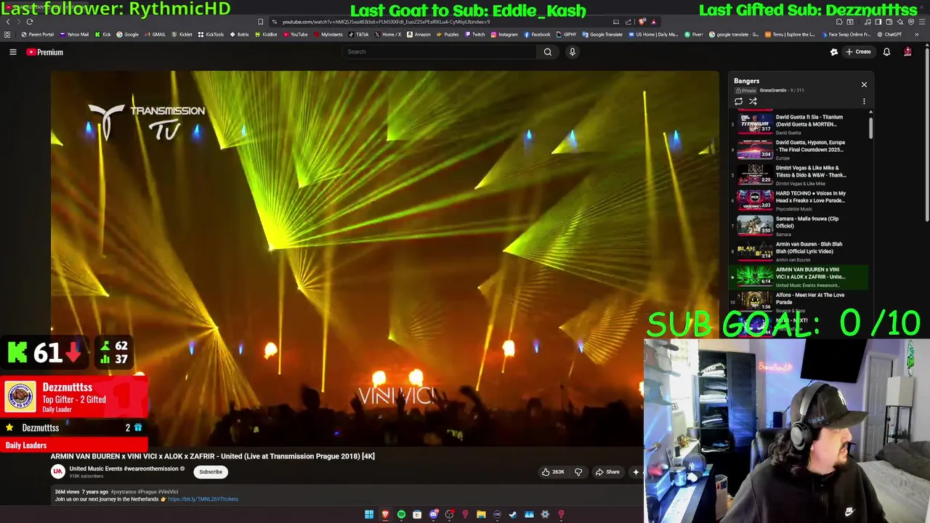Open the TMNL26YTtickets bit.ly link
930x523 pixels.
pos(203,499)
